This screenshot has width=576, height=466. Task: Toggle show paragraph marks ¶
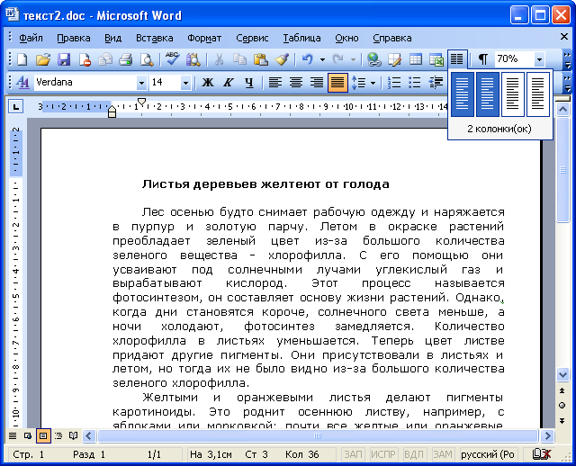coord(482,59)
